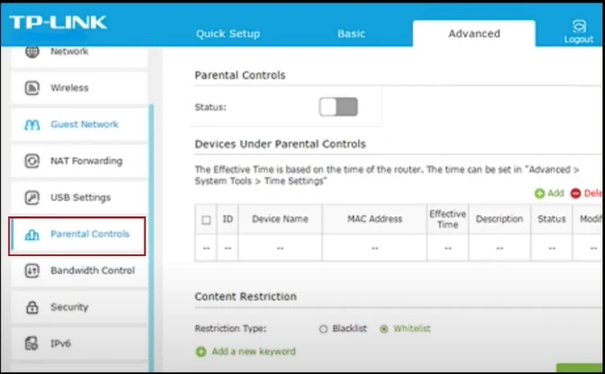The width and height of the screenshot is (605, 374).
Task: Click the red minus Delete icon above table
Action: pos(576,193)
